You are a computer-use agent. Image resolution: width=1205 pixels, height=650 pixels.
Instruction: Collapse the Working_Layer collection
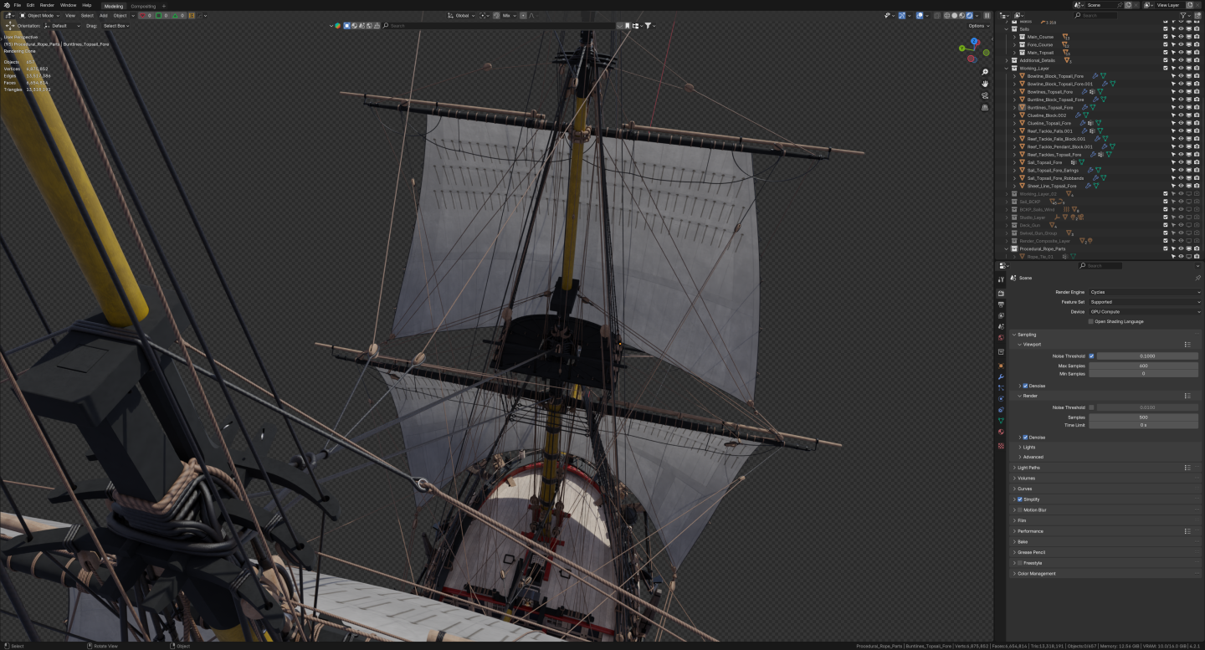[1007, 69]
